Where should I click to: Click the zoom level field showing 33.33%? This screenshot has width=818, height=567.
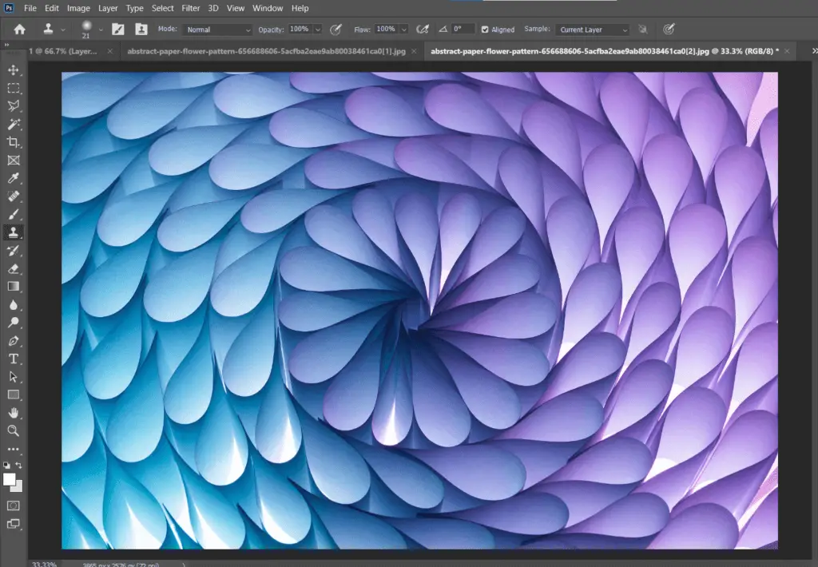45,565
